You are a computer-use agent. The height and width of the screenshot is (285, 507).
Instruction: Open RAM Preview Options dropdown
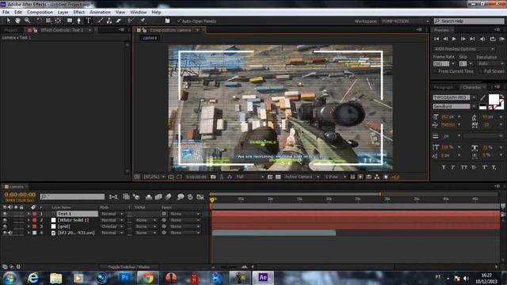[464, 49]
